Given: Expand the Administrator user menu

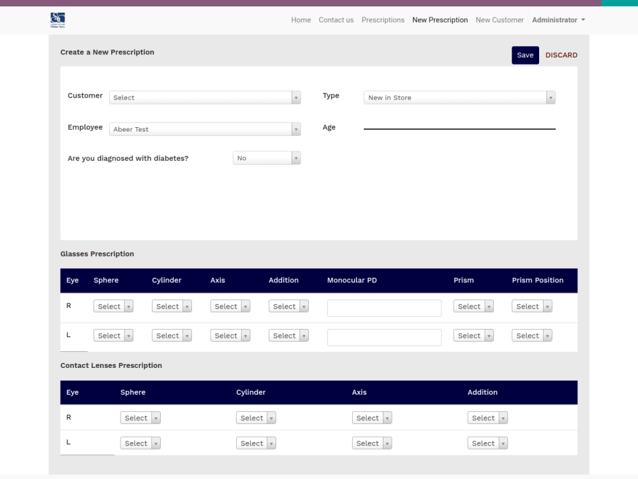Looking at the screenshot, I should [x=558, y=20].
